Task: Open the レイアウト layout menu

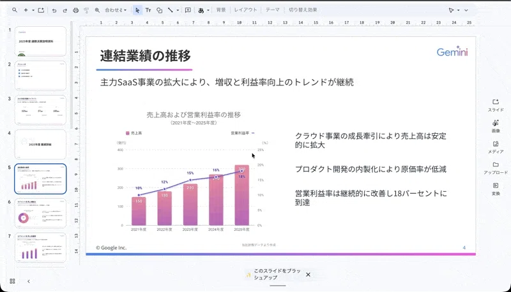Action: pyautogui.click(x=246, y=10)
